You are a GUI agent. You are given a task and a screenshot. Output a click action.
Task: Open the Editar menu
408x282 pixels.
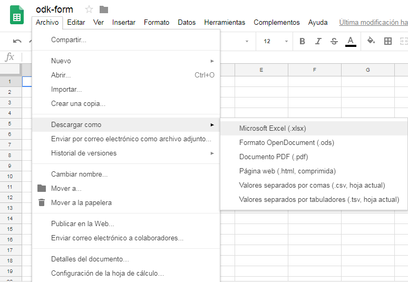pyautogui.click(x=76, y=22)
